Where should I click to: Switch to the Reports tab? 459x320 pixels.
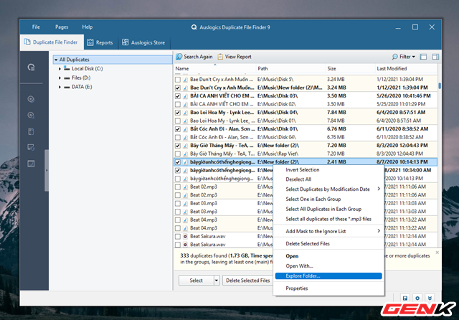[x=100, y=42]
